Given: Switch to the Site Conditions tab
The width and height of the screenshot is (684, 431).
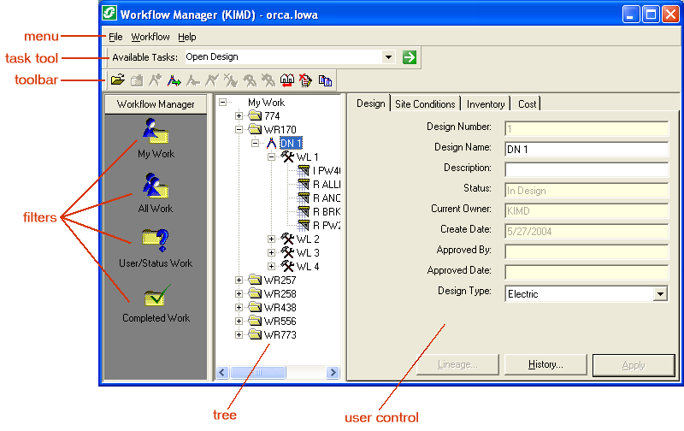Looking at the screenshot, I should click(425, 103).
